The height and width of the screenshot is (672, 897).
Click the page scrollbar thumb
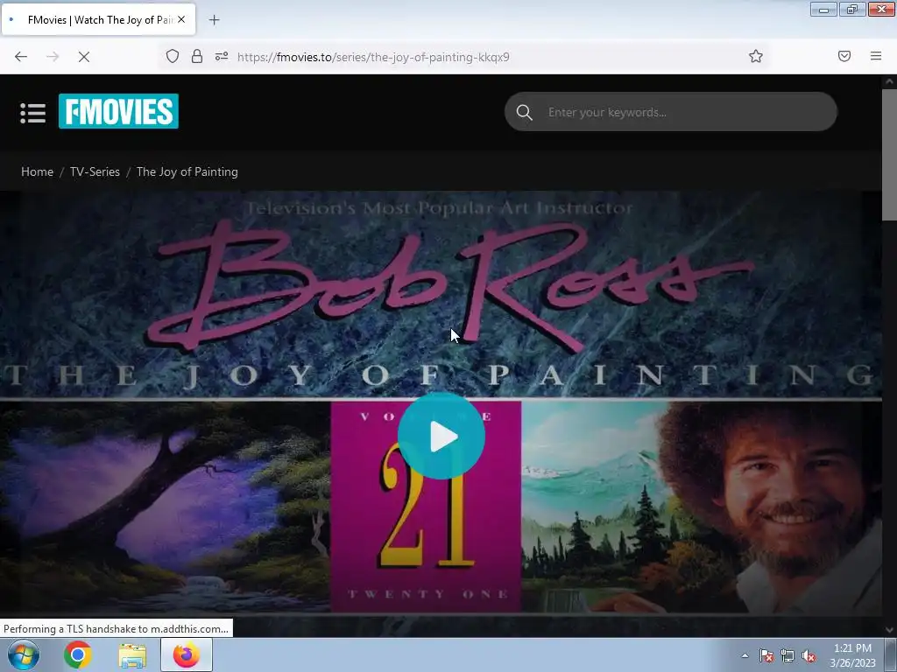click(889, 154)
